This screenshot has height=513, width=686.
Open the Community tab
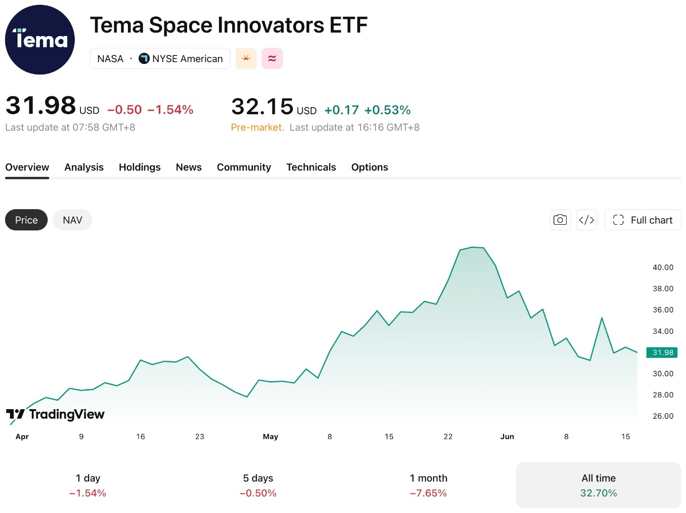coord(244,167)
